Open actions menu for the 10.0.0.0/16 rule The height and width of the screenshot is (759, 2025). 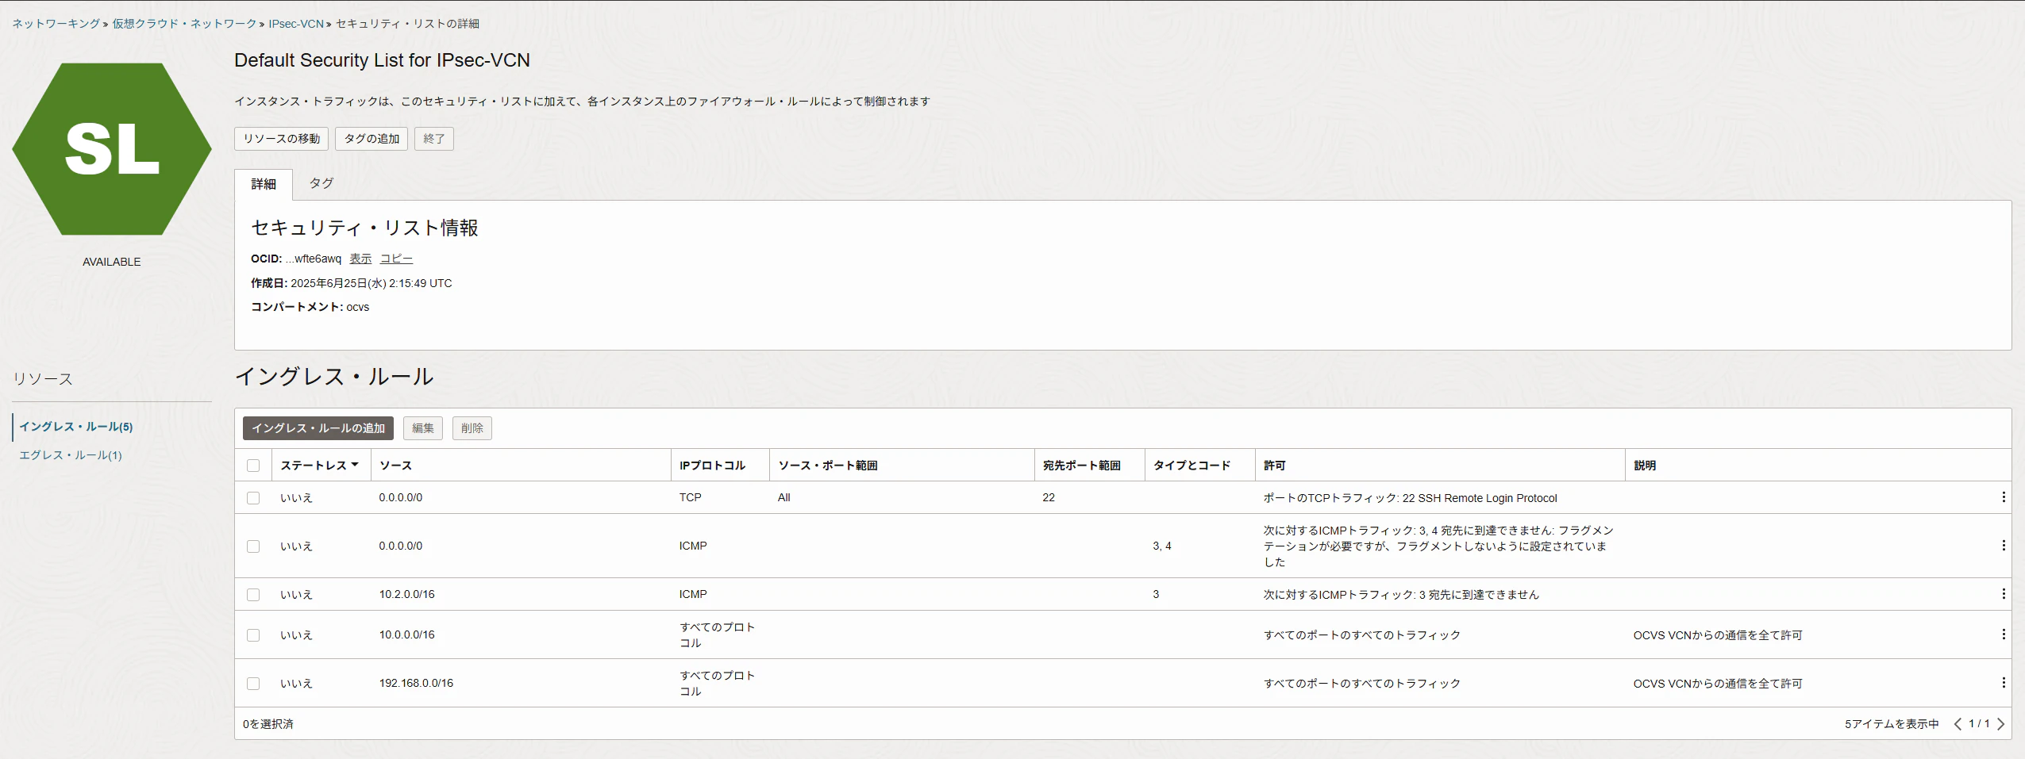pos(2003,634)
